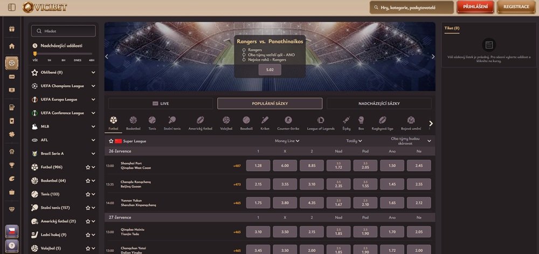539x254 pixels.
Task: Select the Stolní tenis sport icon
Action: (172, 123)
